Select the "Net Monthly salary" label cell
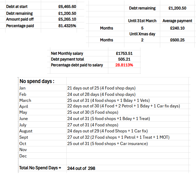The width and height of the screenshot is (196, 174). tap(67, 53)
